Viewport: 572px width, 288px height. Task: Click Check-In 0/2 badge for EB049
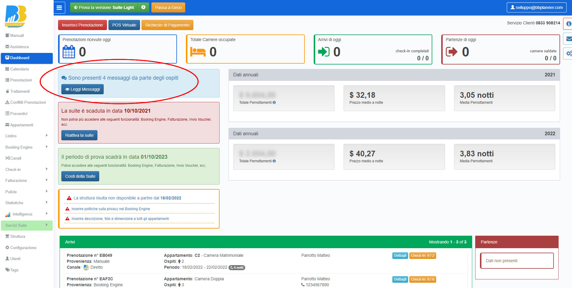[422, 256]
